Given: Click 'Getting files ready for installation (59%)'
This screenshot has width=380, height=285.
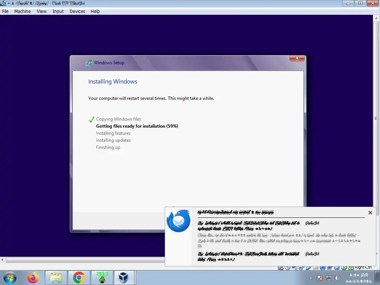Looking at the screenshot, I should pos(137,126).
